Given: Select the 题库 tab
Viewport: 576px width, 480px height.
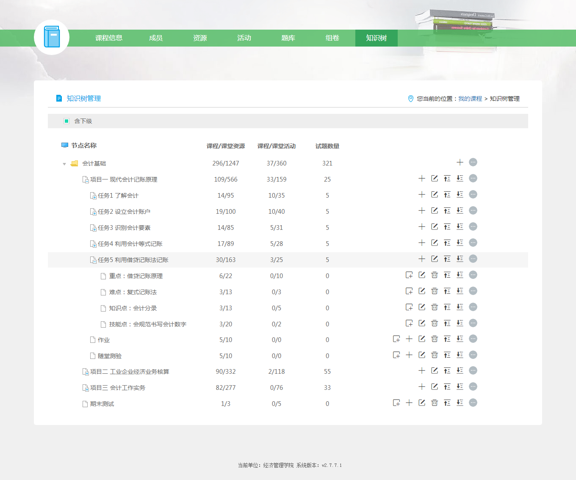Looking at the screenshot, I should (x=288, y=38).
